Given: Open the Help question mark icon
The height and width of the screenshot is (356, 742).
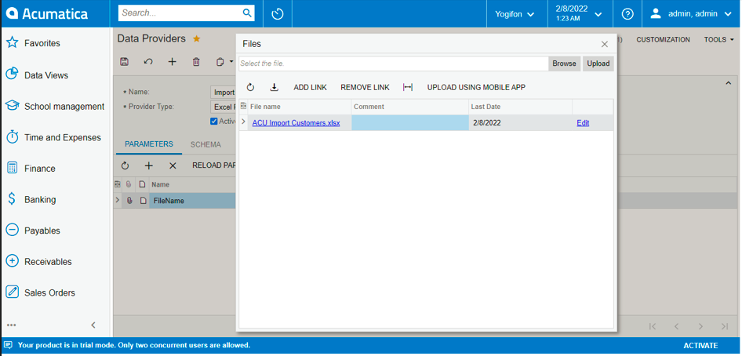Looking at the screenshot, I should [x=627, y=13].
